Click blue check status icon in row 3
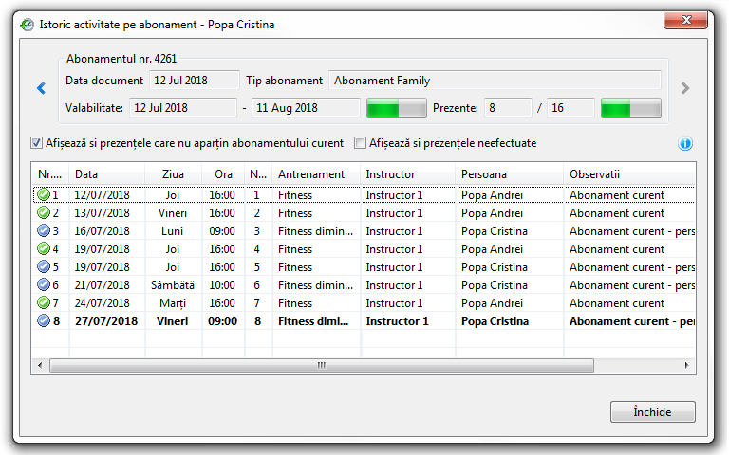The height and width of the screenshot is (455, 729). (x=43, y=231)
